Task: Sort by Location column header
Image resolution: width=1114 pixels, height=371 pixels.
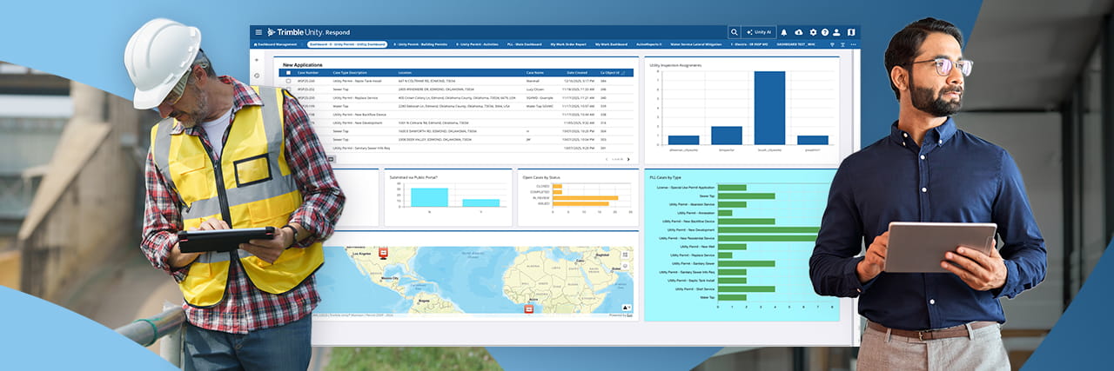Action: [406, 73]
